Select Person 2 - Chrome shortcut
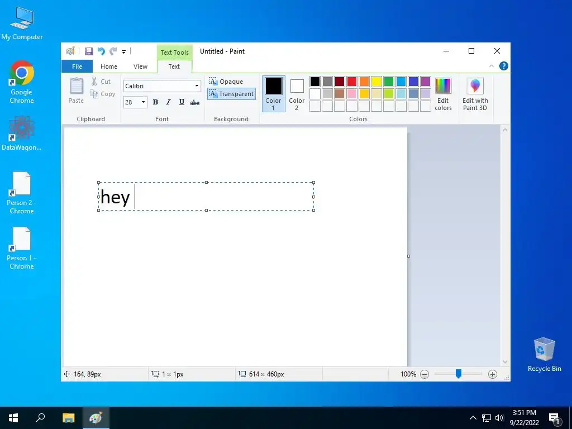This screenshot has height=429, width=572. (22, 193)
